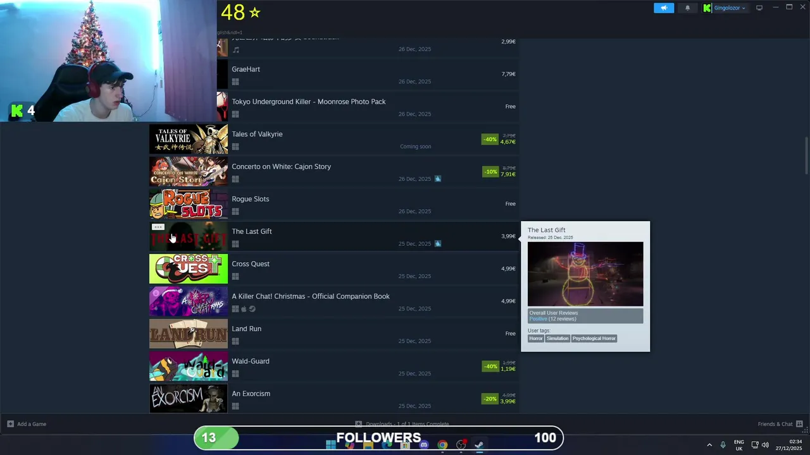Open An Exorcism title
The width and height of the screenshot is (810, 455).
pyautogui.click(x=251, y=394)
